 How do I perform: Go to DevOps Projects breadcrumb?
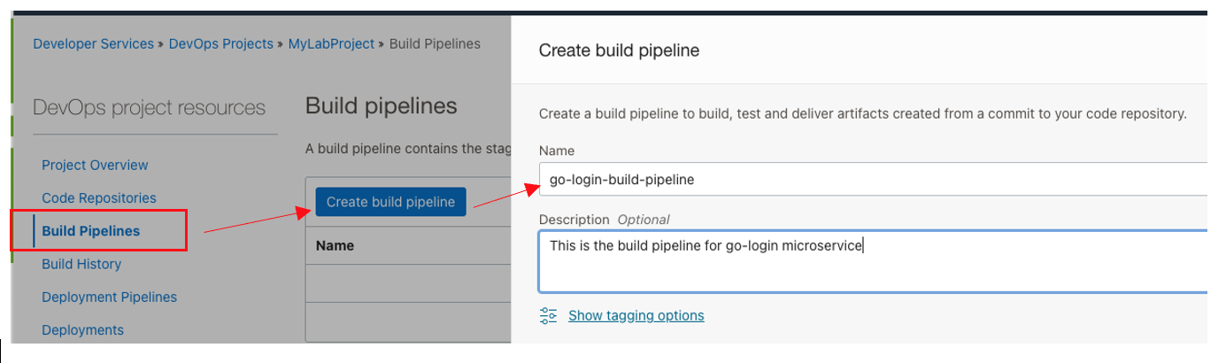[x=220, y=43]
